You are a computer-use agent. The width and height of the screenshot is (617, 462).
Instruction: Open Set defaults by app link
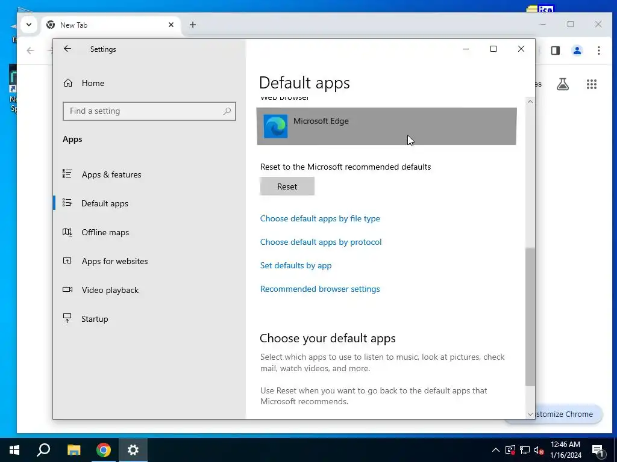(x=296, y=265)
